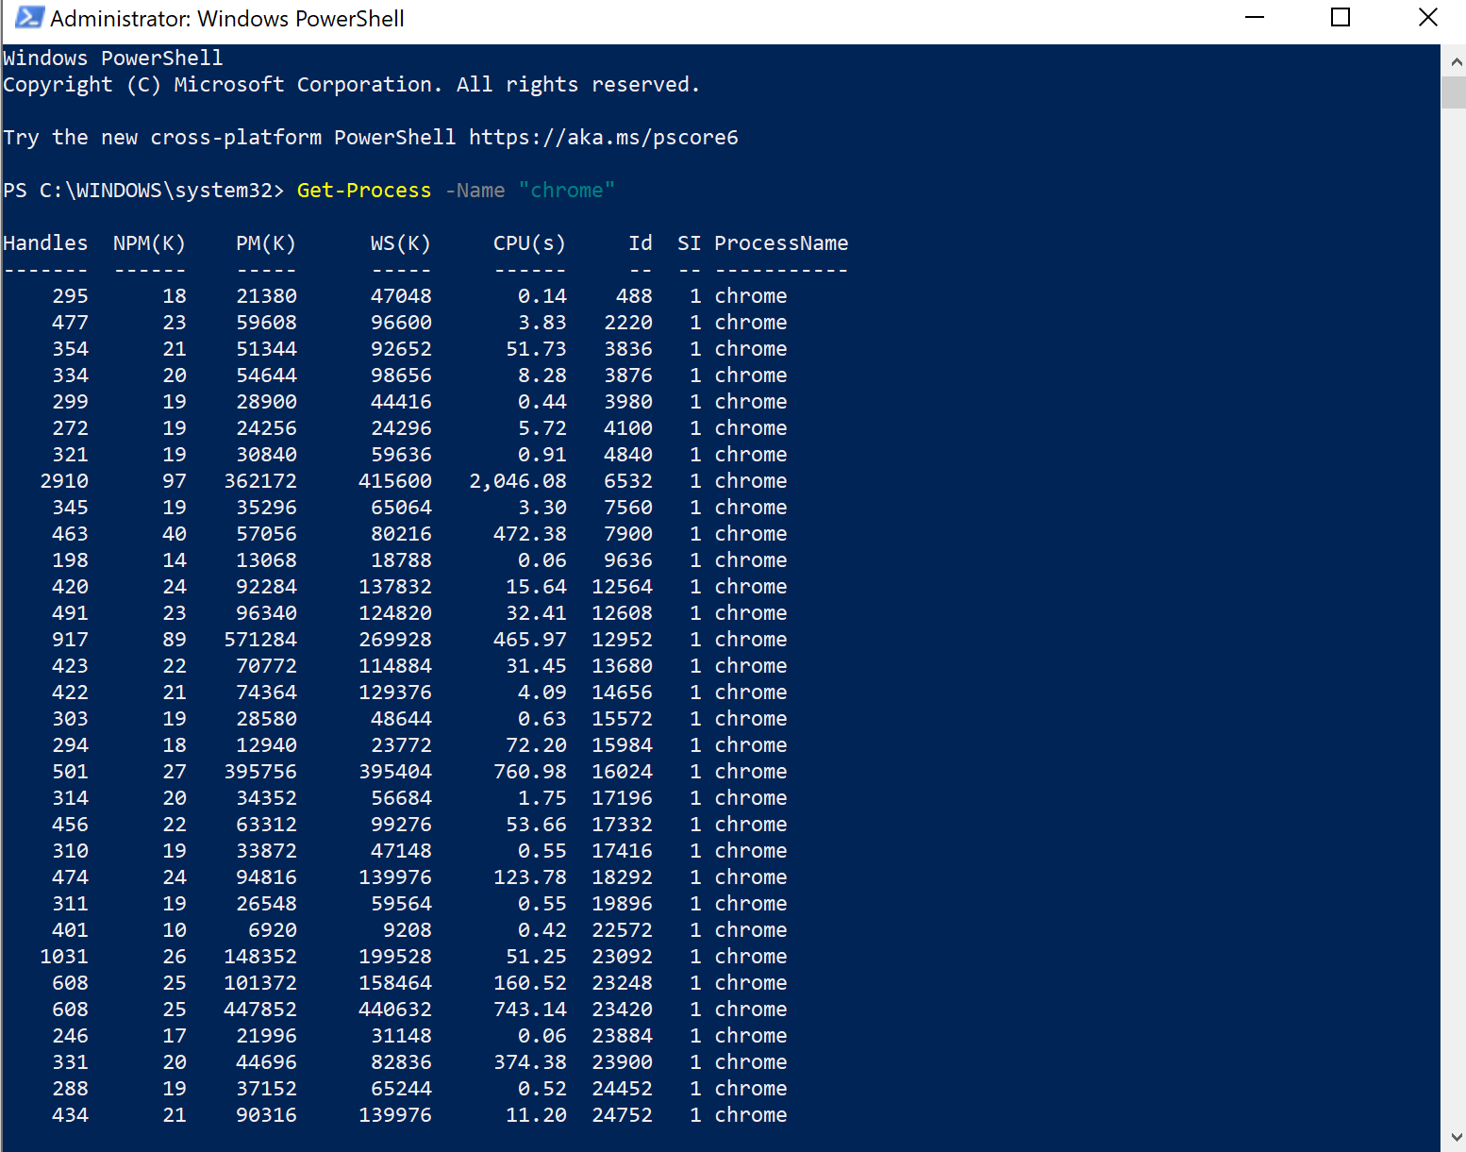The height and width of the screenshot is (1152, 1466).
Task: Click the Handles column header
Action: coord(45,243)
